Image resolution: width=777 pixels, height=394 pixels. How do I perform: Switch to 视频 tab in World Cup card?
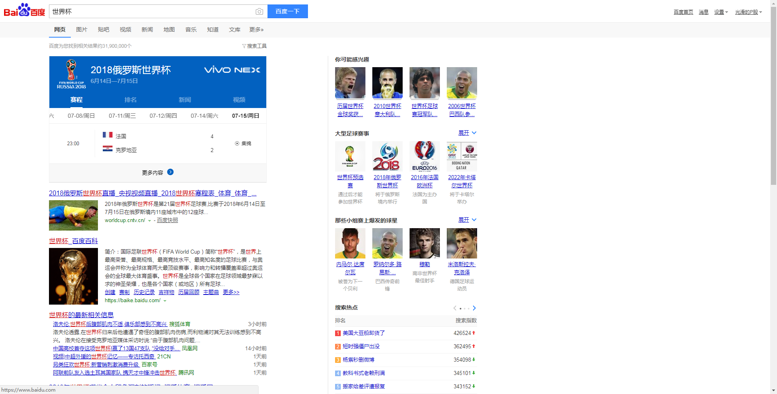239,100
